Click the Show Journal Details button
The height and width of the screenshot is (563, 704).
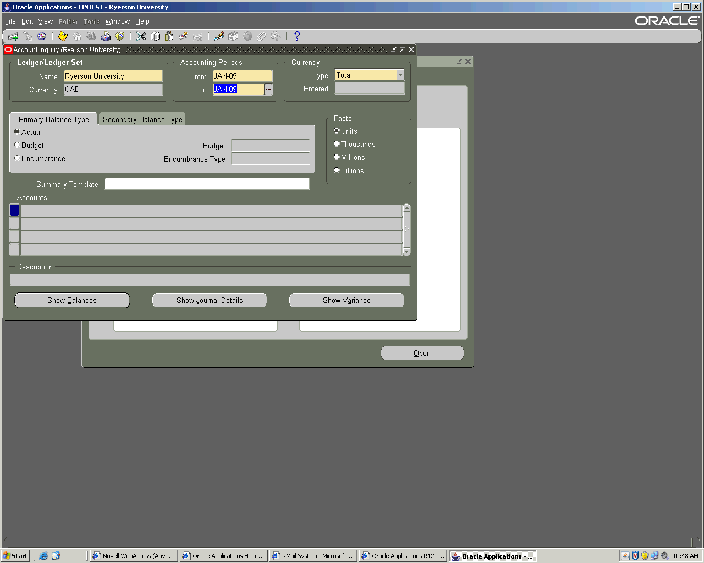point(210,300)
